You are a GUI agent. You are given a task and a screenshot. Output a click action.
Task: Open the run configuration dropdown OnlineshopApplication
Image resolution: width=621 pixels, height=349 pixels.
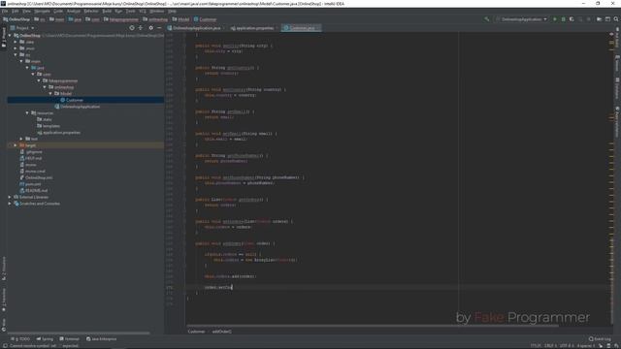point(521,19)
